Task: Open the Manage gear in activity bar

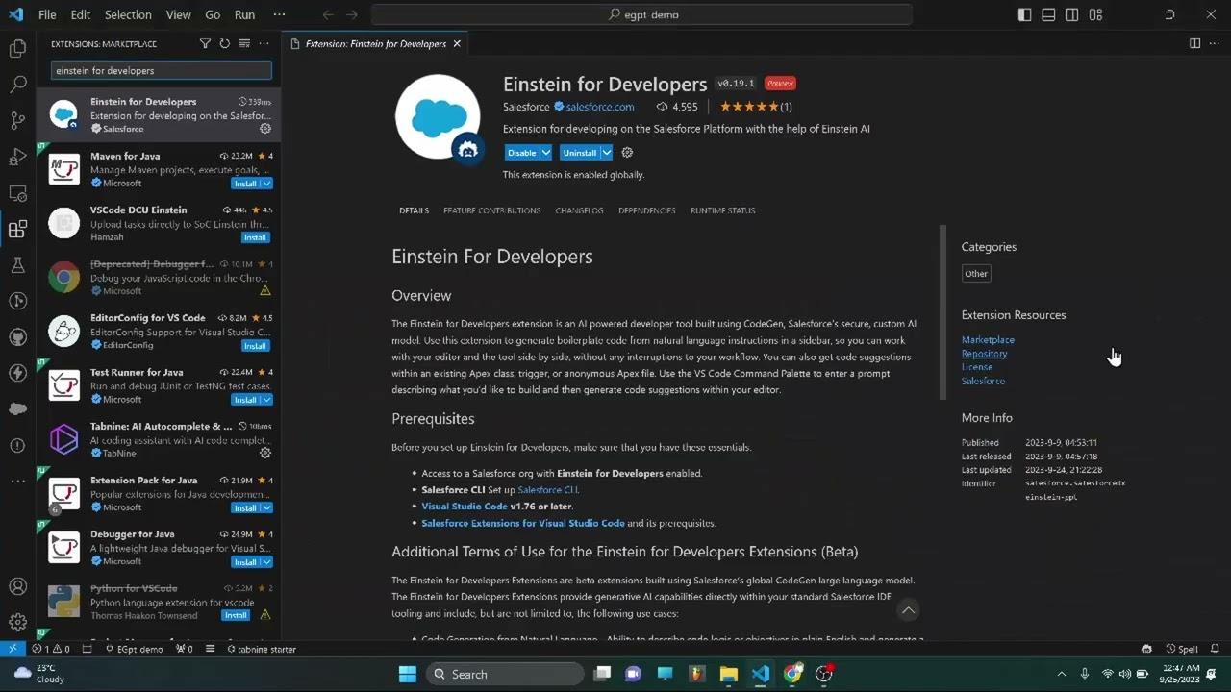Action: point(17,622)
